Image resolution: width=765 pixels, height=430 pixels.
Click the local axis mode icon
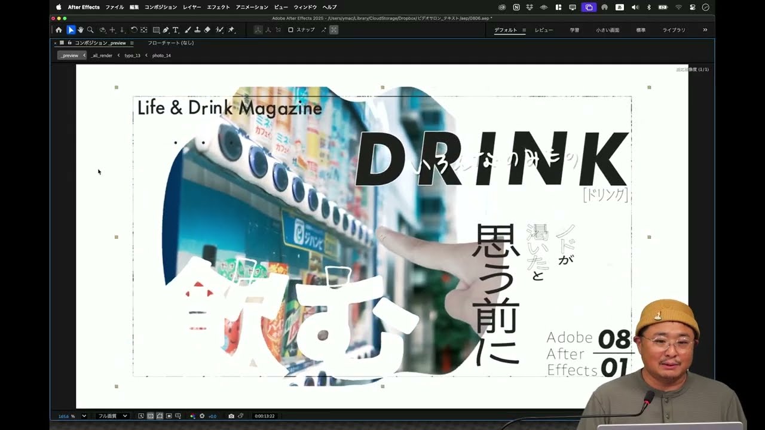click(259, 30)
